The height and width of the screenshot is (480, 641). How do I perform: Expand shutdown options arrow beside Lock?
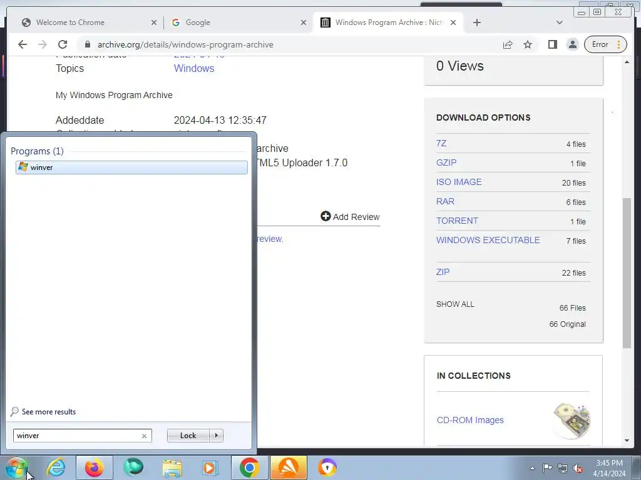(216, 436)
